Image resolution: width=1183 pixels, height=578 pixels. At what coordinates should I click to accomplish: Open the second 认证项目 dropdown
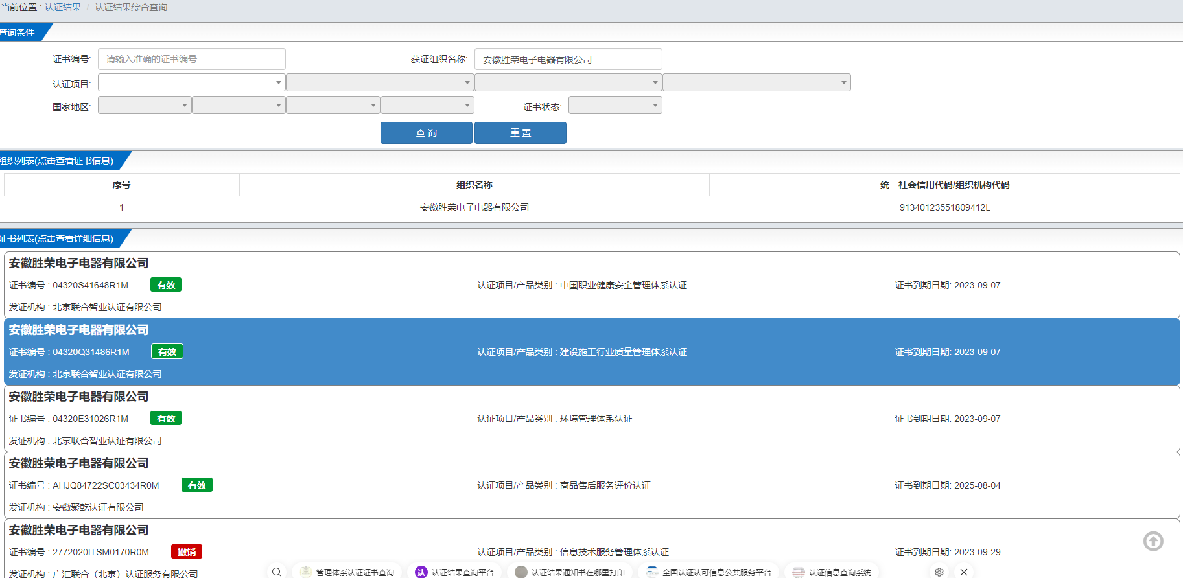tap(380, 82)
